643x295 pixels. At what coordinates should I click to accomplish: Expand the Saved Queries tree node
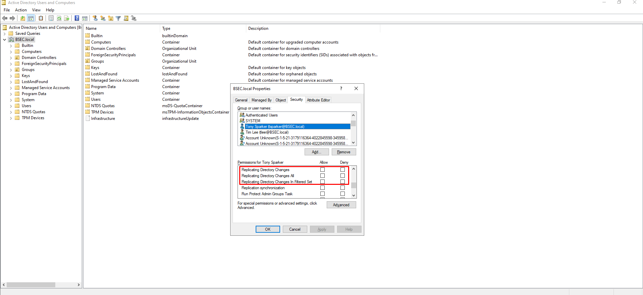pos(4,33)
